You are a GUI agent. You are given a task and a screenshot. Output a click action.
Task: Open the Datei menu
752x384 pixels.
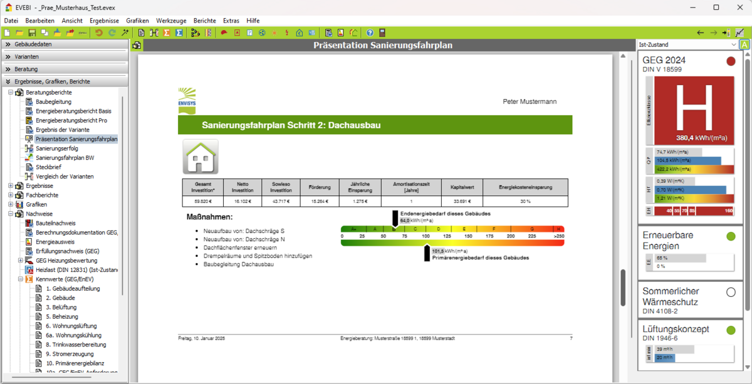(11, 21)
